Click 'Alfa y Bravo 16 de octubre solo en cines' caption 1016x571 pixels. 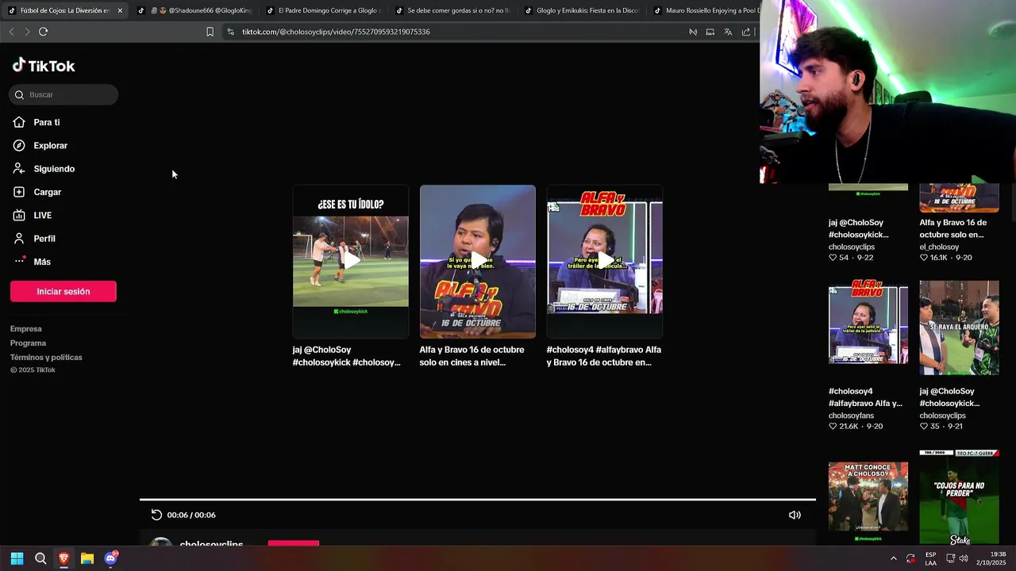[x=472, y=356]
